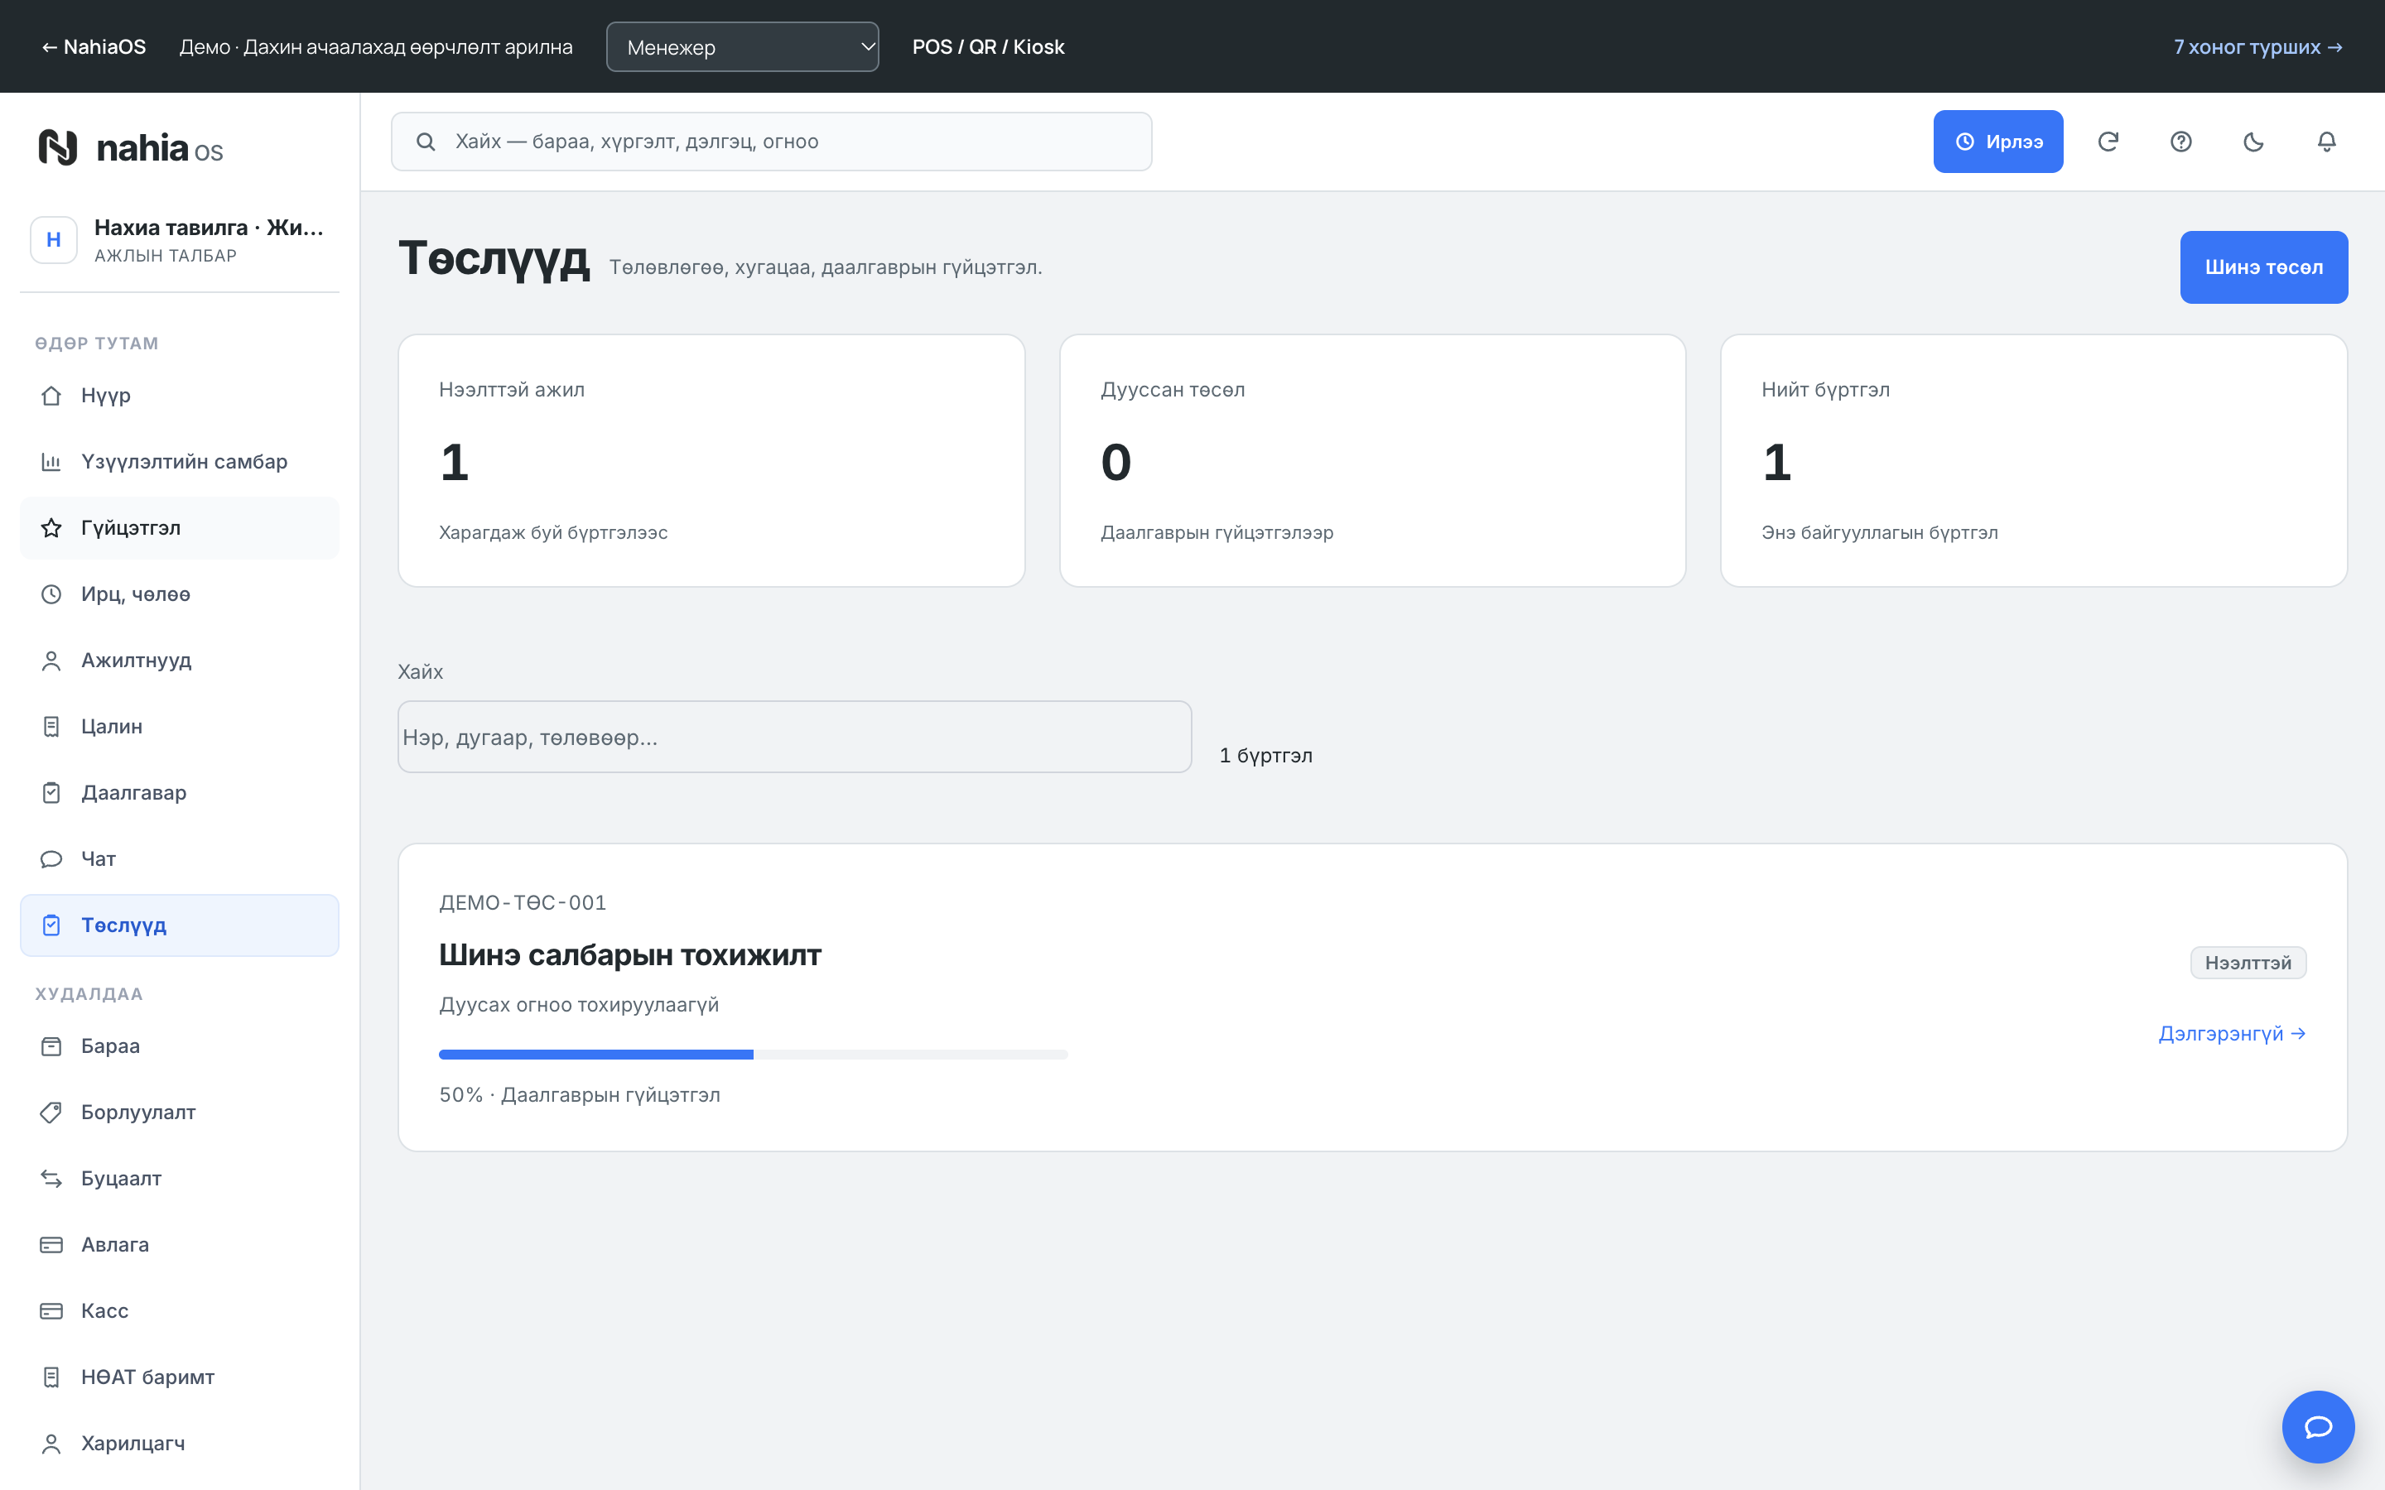Click the Цалин receipt icon
Viewport: 2385px width, 1490px height.
(51, 728)
